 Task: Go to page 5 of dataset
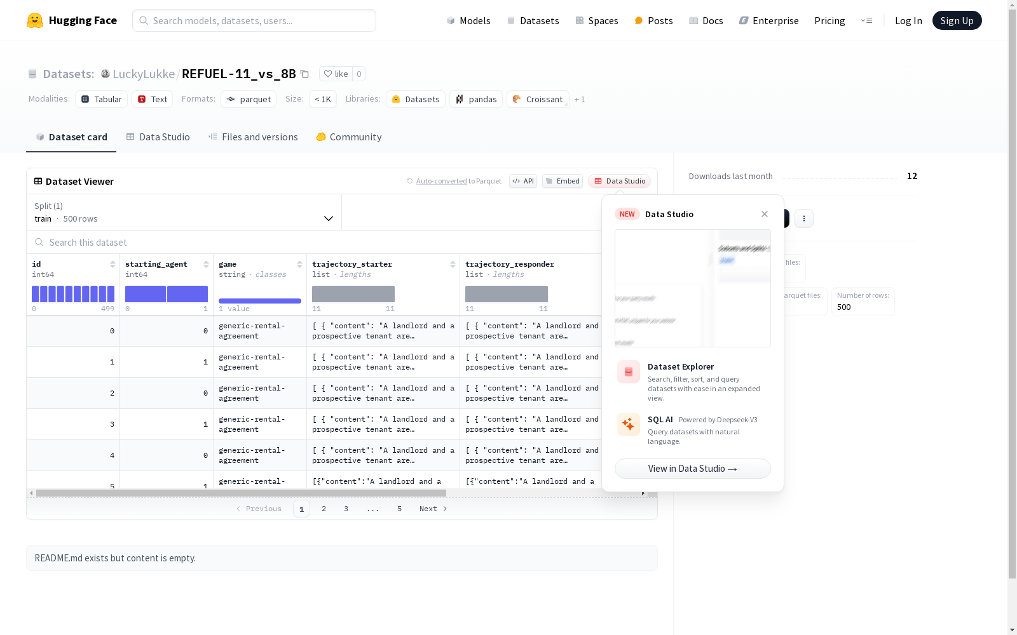tap(400, 509)
